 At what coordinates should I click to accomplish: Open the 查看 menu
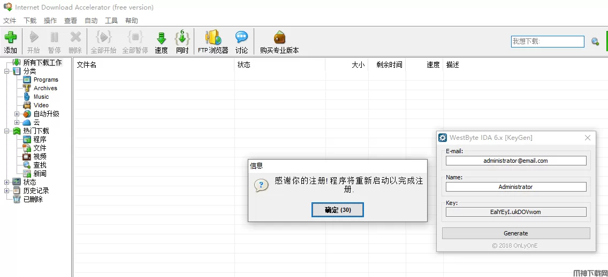(x=71, y=20)
